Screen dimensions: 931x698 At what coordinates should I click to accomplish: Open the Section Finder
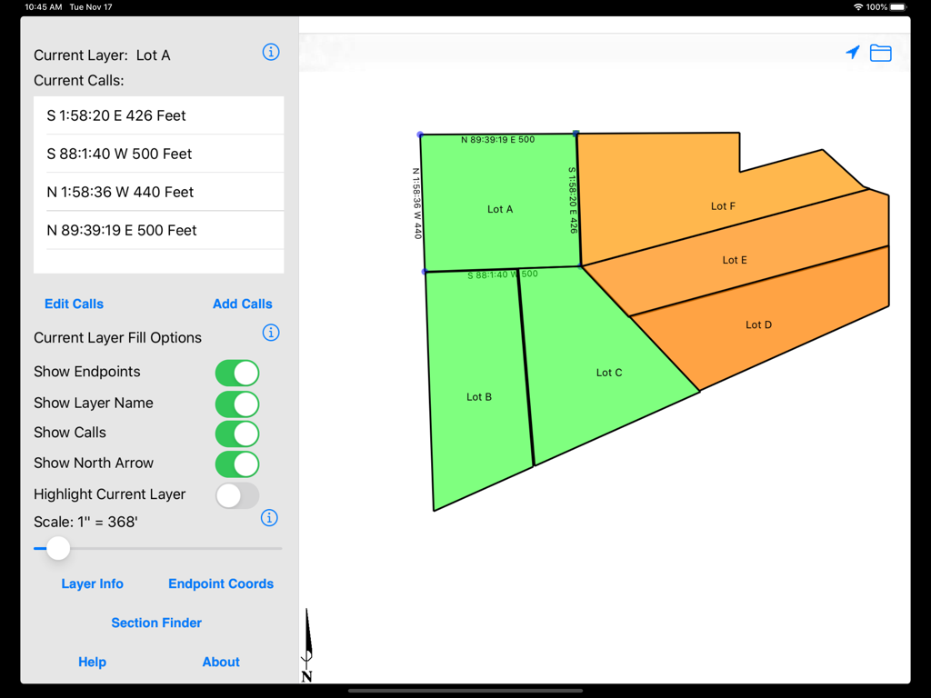tap(156, 623)
